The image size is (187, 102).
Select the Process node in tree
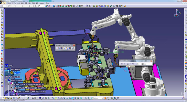pos(17,73)
